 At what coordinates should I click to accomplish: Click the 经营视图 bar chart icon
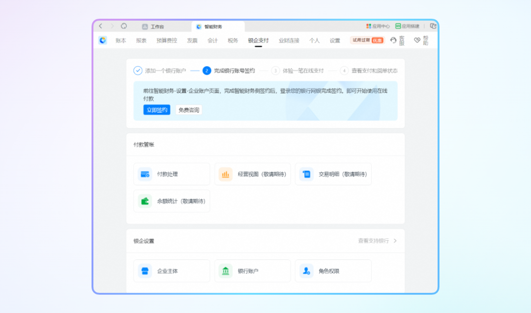point(226,174)
